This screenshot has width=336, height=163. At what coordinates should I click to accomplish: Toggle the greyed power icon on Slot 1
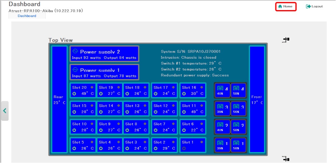point(184,148)
